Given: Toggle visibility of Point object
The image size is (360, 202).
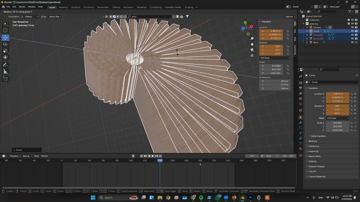Looking at the screenshot, I should 352,42.
